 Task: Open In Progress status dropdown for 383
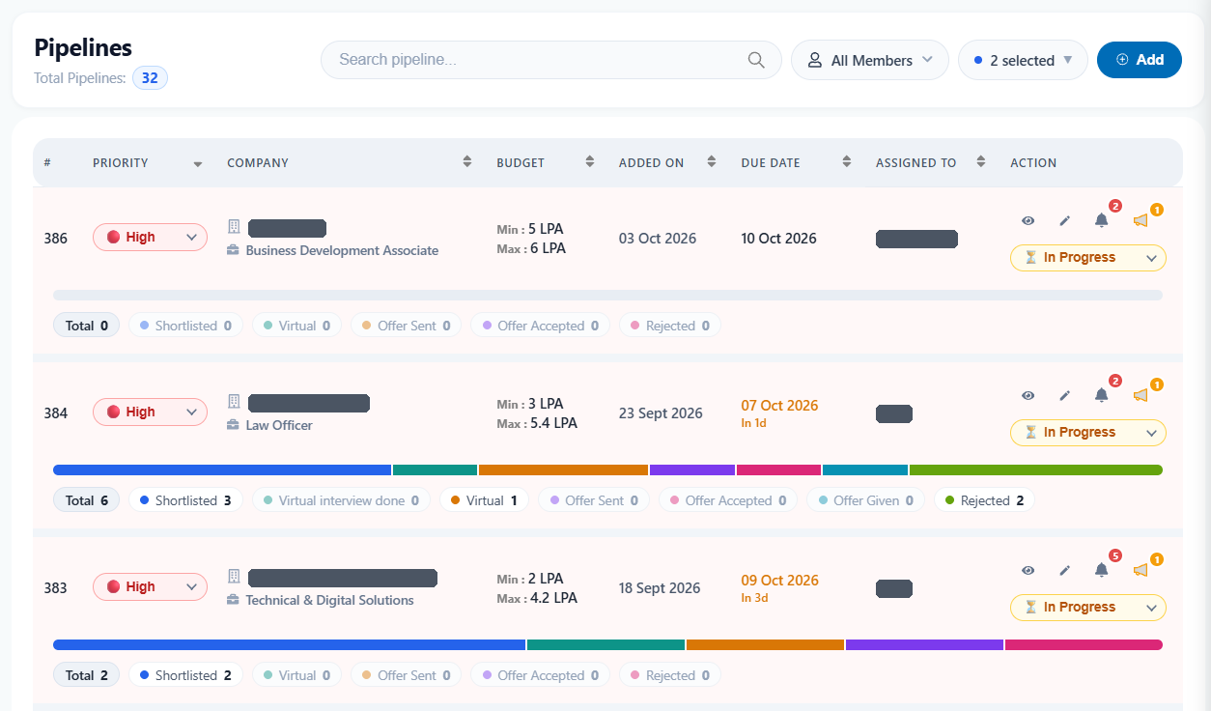1088,608
